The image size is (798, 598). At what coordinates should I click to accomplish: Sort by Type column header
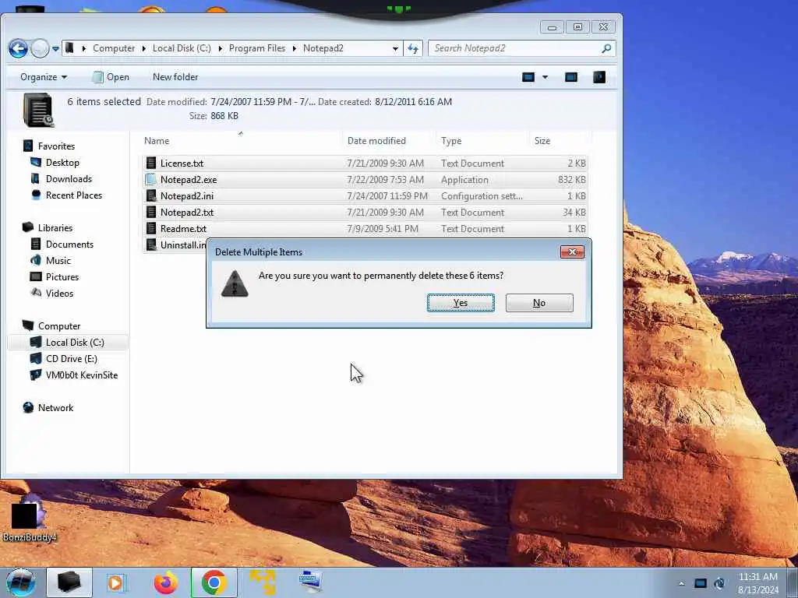451,141
